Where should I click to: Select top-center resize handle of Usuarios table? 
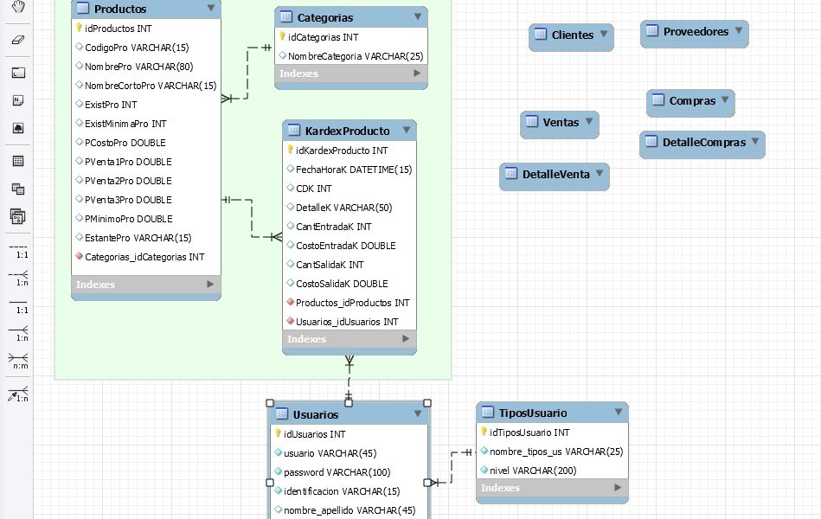pyautogui.click(x=349, y=402)
